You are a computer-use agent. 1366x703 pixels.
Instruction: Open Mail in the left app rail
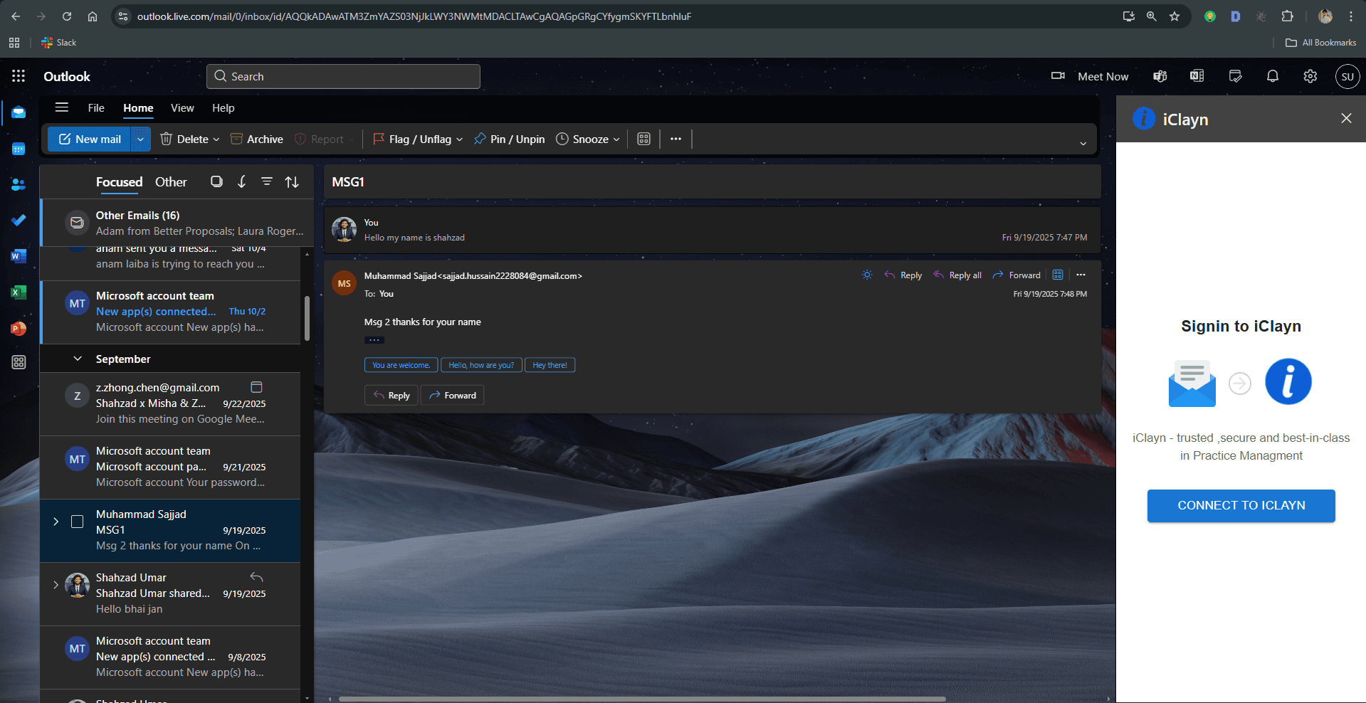[19, 112]
